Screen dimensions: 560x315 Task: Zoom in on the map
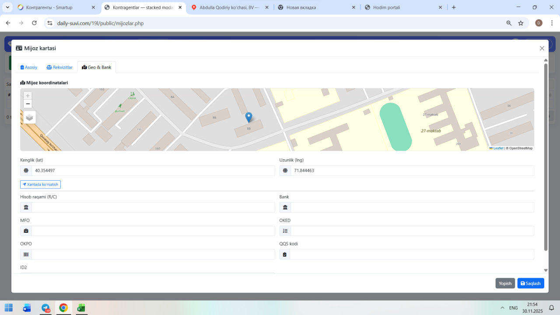pos(28,95)
